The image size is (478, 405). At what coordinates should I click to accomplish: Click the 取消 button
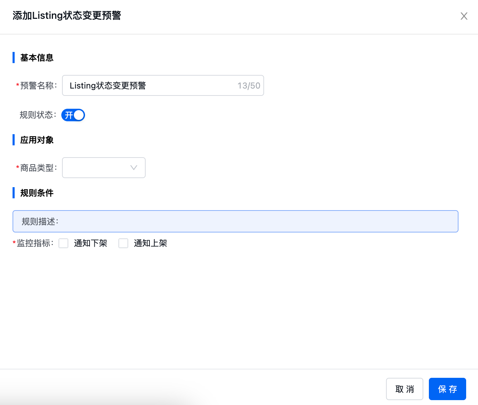tap(404, 389)
